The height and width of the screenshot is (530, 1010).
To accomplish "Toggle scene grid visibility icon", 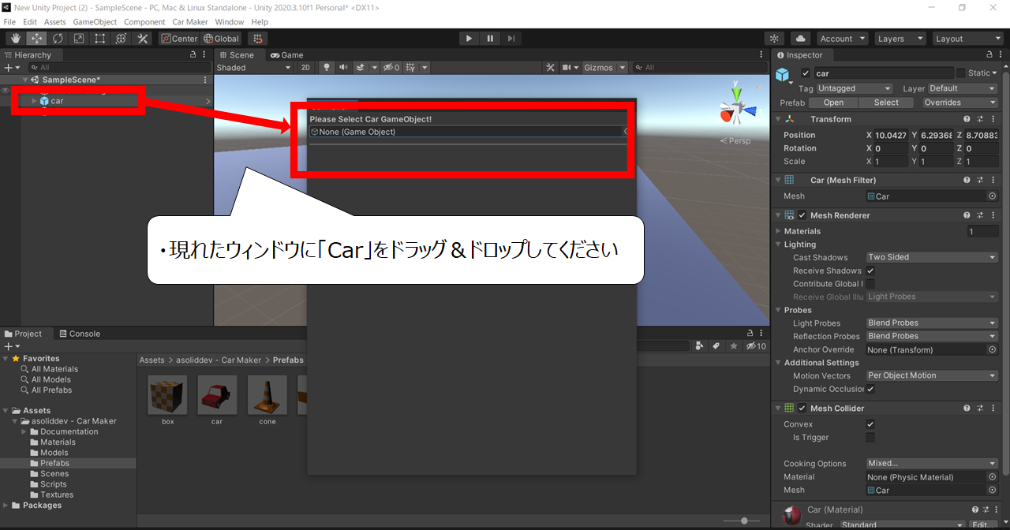I will pos(411,68).
